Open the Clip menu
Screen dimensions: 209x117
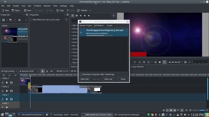(x=29, y=6)
